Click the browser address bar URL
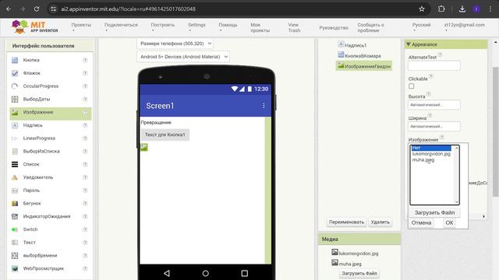499x280 pixels. [x=128, y=9]
